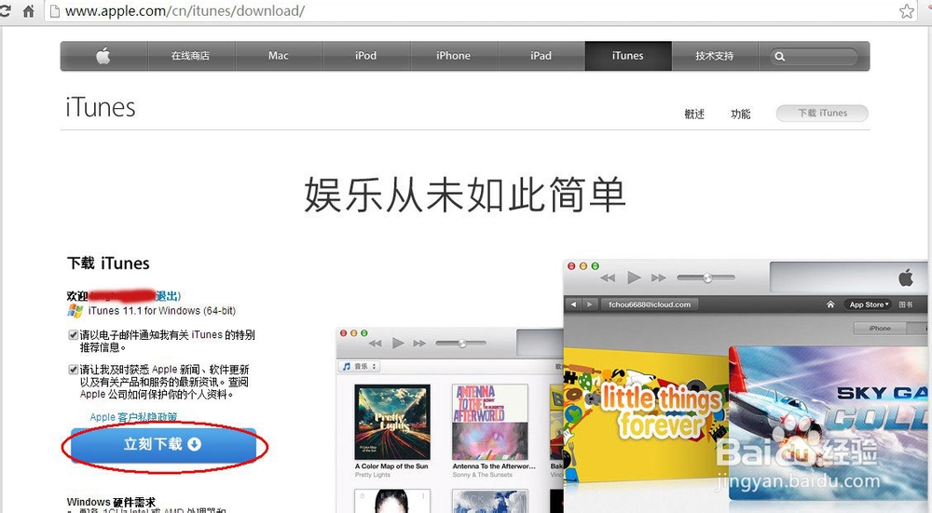Click the 下载 iTunes section heading
This screenshot has width=932, height=513.
[108, 263]
